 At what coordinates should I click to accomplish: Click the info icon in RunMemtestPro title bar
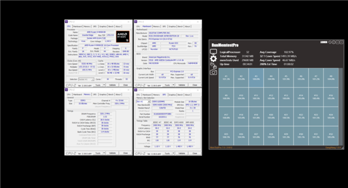[x=333, y=42]
